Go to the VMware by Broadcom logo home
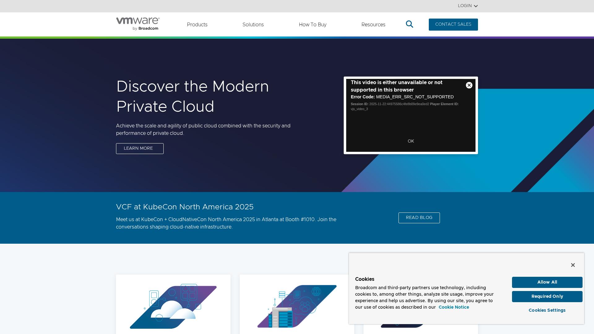Screen dimensions: 594x334 [138, 24]
